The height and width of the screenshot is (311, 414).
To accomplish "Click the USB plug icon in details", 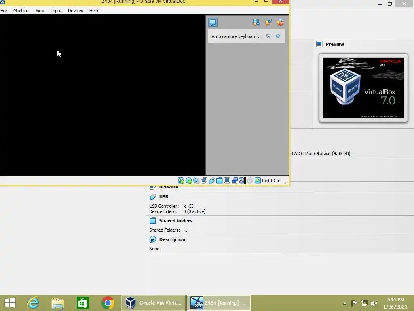I will pos(152,197).
